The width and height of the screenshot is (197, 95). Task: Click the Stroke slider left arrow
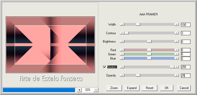122,67
